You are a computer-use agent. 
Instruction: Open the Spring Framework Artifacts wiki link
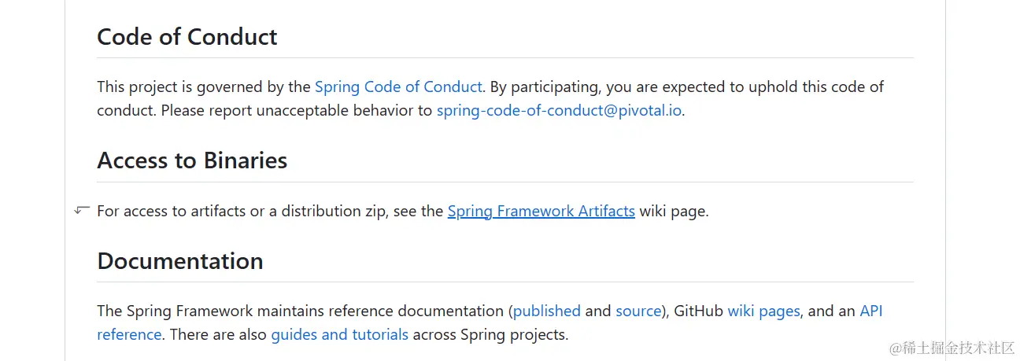pos(541,211)
